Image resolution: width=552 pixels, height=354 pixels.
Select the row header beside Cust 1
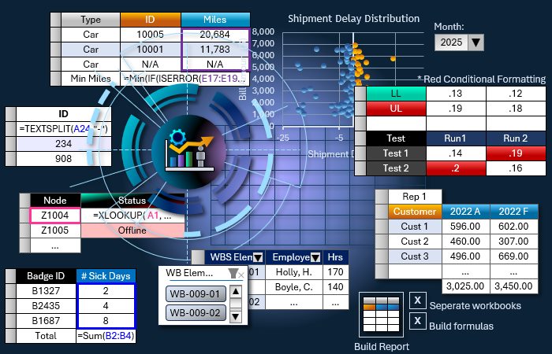point(380,227)
